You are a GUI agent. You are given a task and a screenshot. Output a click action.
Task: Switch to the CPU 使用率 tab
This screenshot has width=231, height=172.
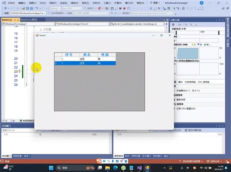(203, 82)
